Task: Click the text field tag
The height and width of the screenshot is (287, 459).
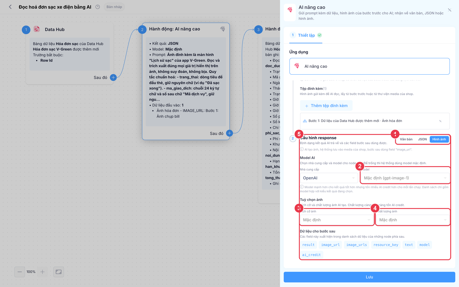Action: tap(409, 245)
